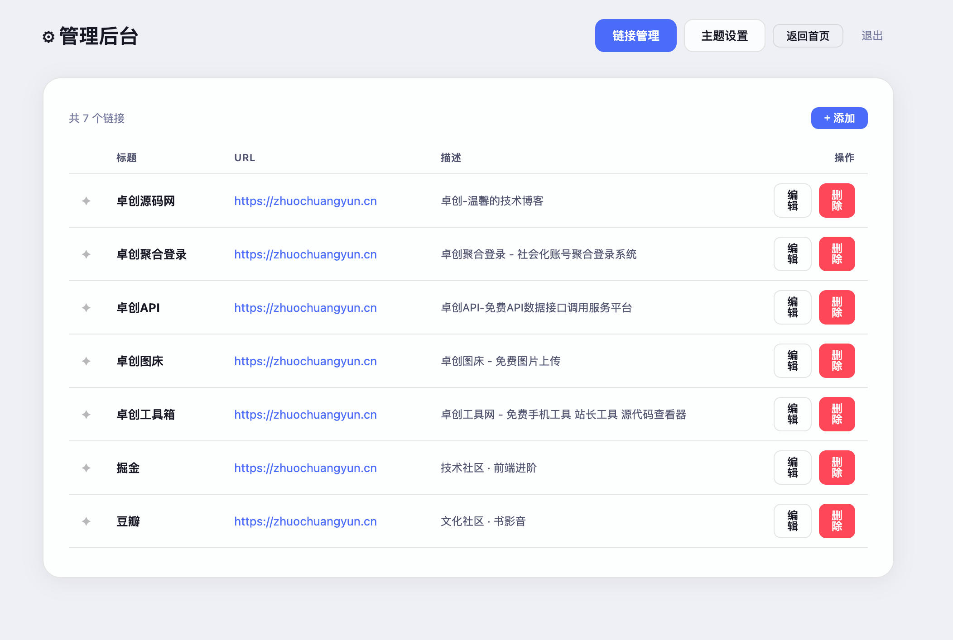Click the description starting 卓创工具网
Image resolution: width=953 pixels, height=640 pixels.
coord(563,414)
